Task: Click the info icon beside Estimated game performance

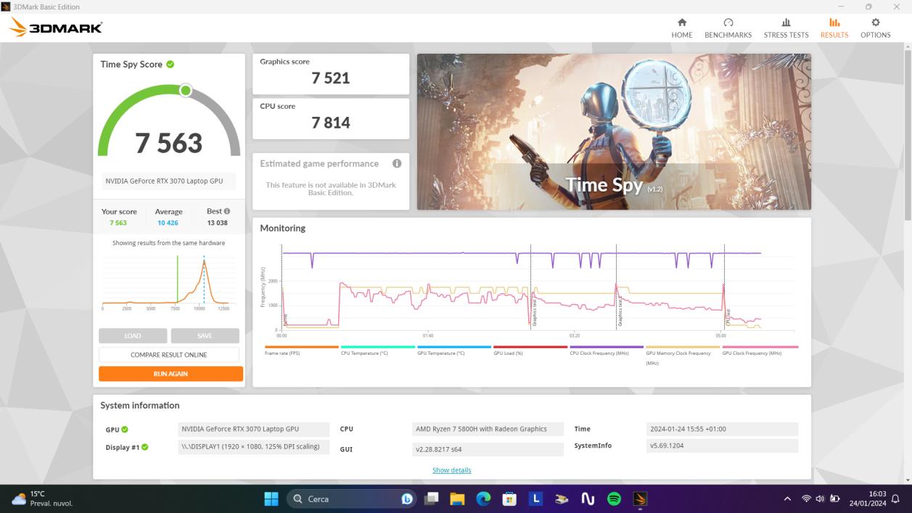Action: (397, 163)
